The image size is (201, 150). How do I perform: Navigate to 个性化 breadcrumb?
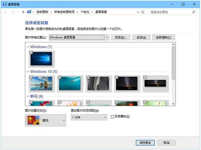[85, 12]
